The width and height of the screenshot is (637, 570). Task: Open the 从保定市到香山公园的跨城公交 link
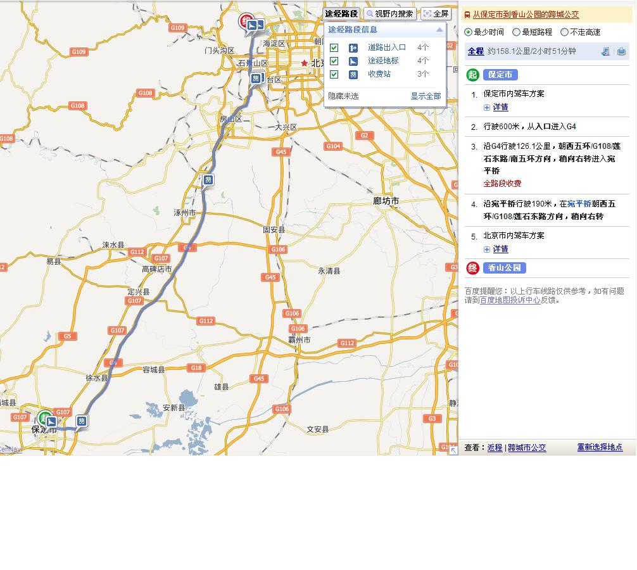(526, 15)
